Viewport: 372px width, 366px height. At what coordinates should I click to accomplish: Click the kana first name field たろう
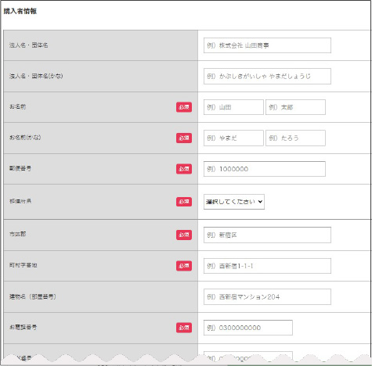tap(295, 138)
